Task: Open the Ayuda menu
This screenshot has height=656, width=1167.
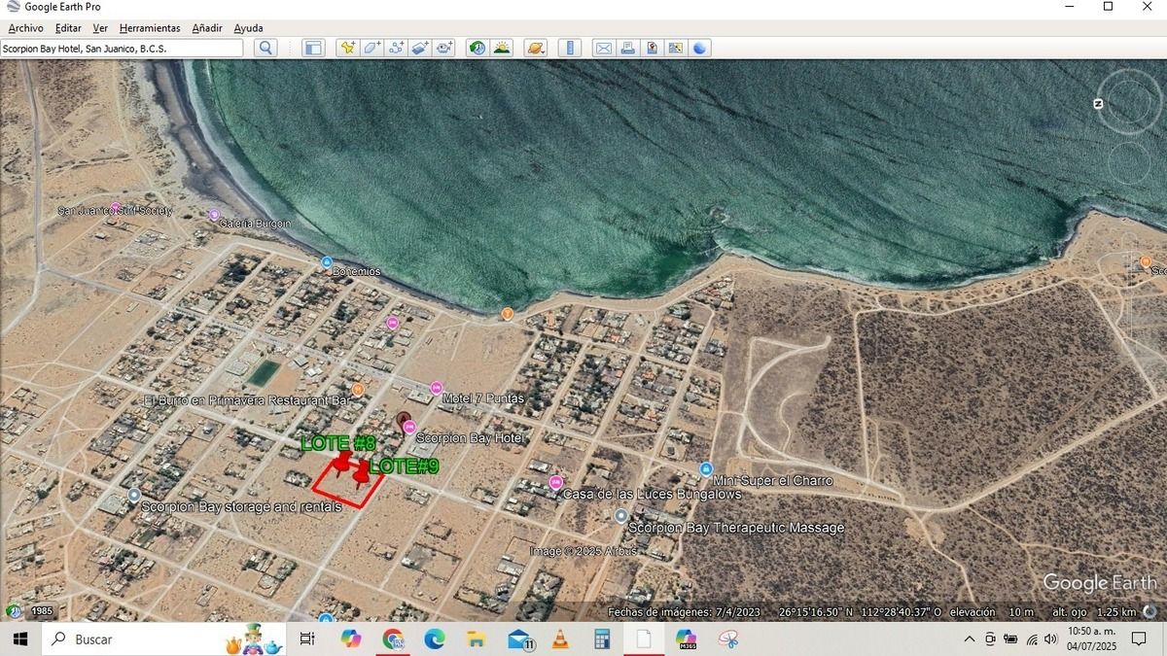Action: click(x=248, y=28)
